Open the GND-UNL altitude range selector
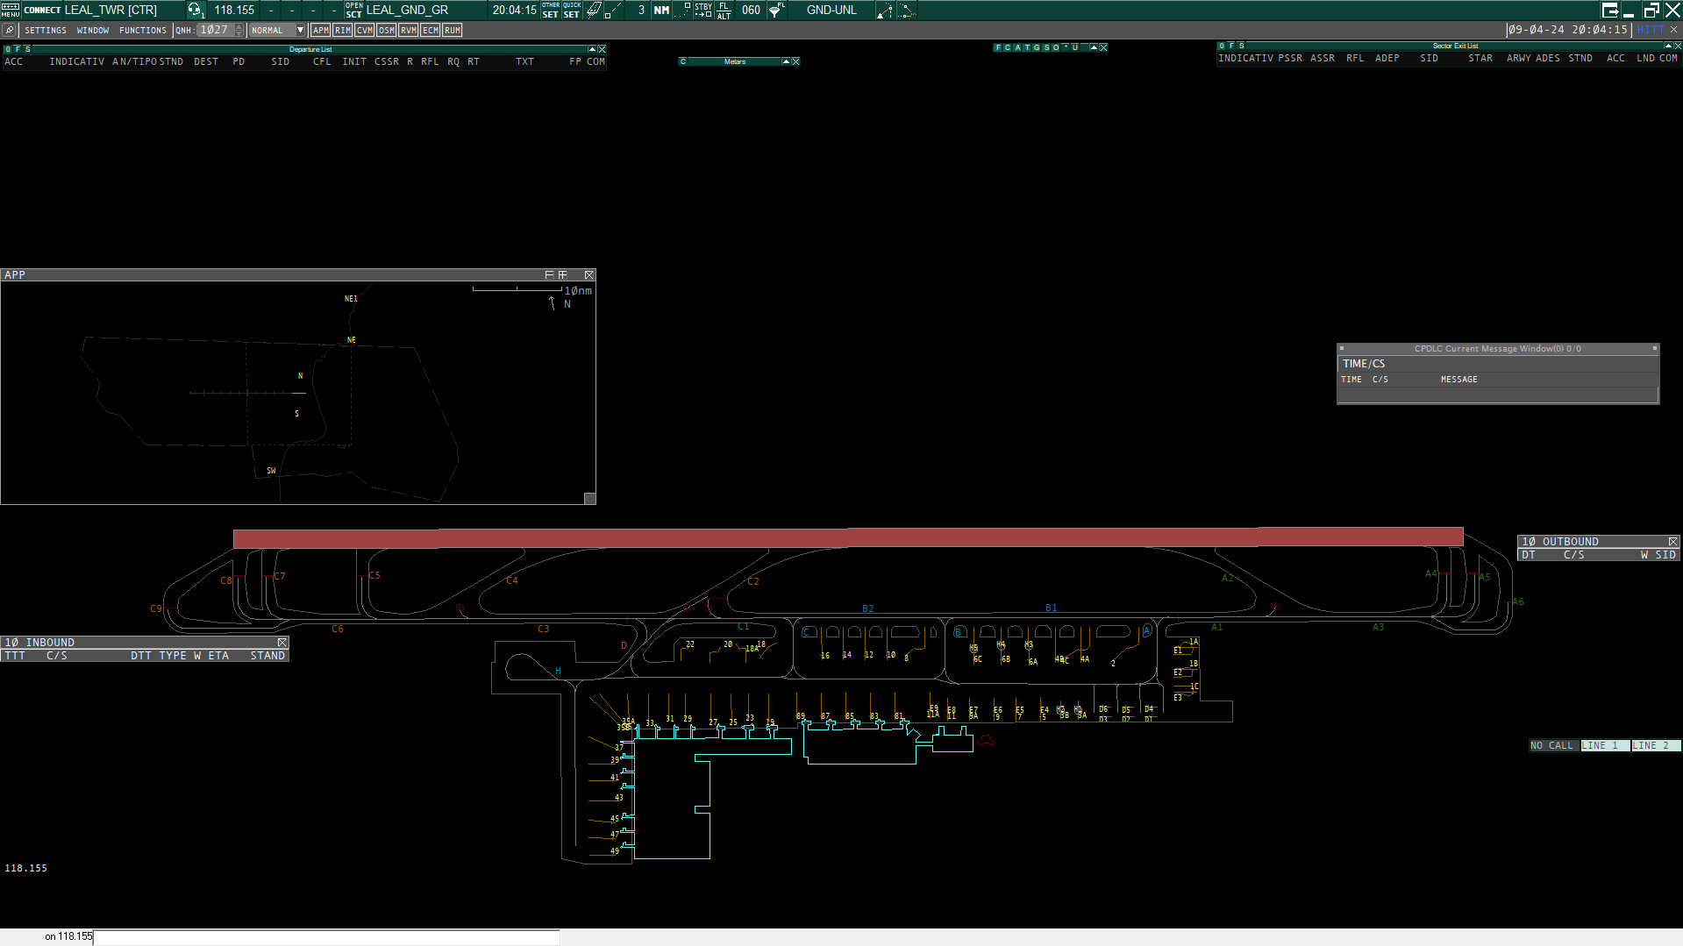The width and height of the screenshot is (1683, 946). coord(831,10)
